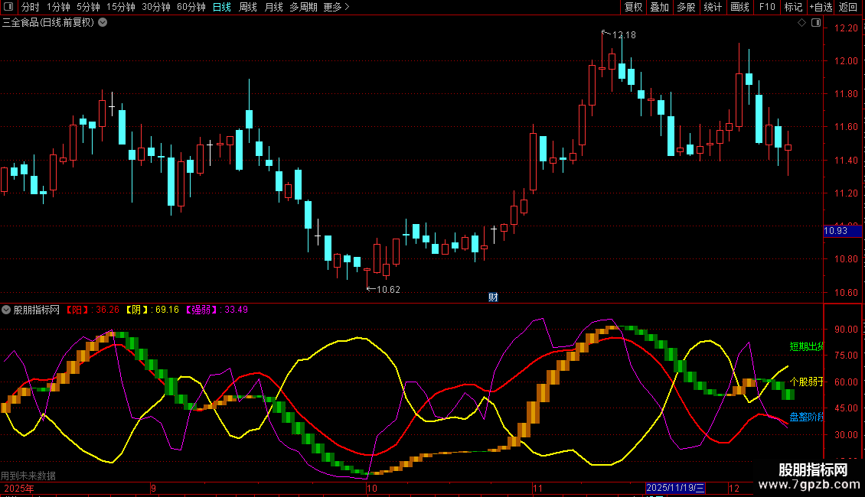Click the 【阳】 36.26 indicator value

point(92,310)
